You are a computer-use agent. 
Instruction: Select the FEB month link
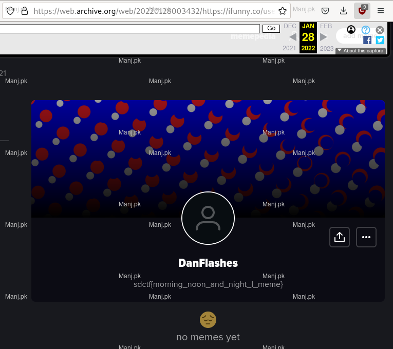click(326, 26)
